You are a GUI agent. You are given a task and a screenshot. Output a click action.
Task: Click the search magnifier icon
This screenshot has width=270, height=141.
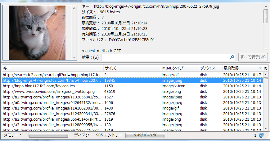[232, 57]
